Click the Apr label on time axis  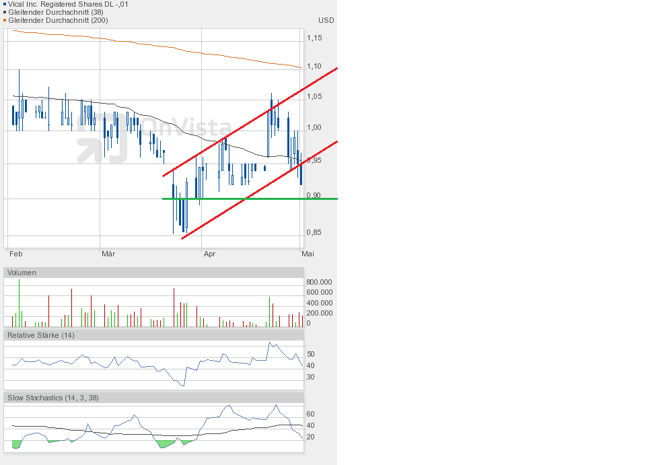pyautogui.click(x=209, y=254)
